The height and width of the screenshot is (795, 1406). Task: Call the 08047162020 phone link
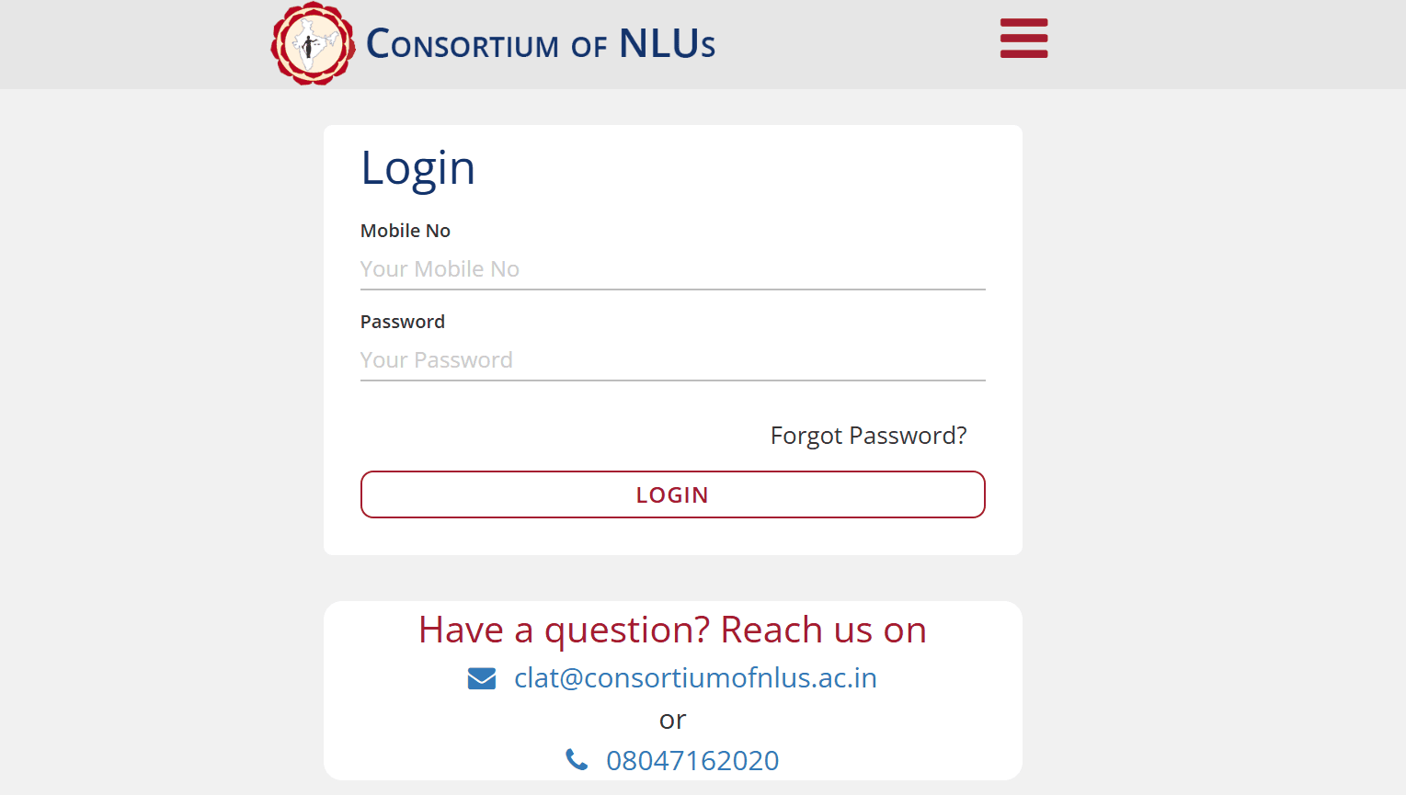[692, 761]
